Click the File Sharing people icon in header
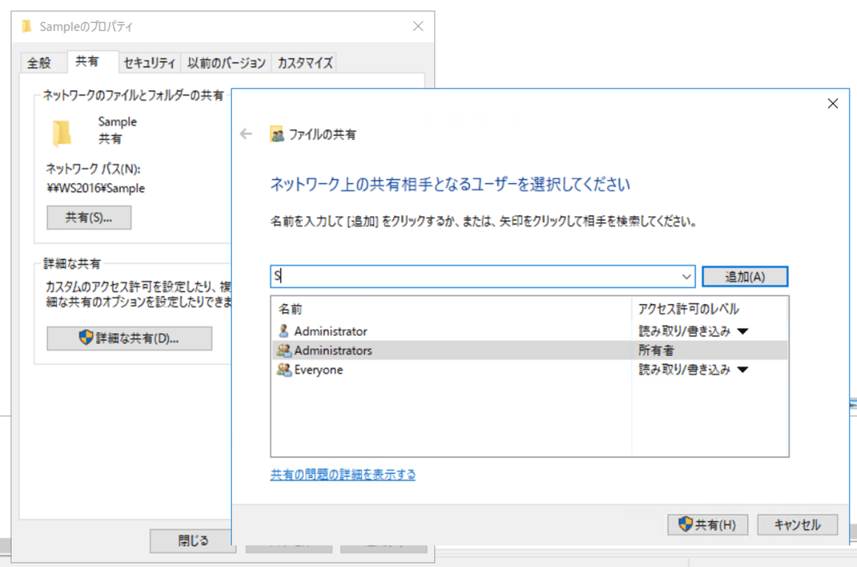Screen dimensions: 857x567 [277, 134]
